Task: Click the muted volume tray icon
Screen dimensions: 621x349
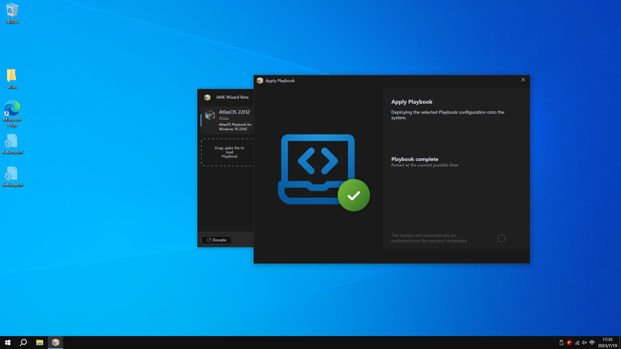Action: pyautogui.click(x=584, y=343)
